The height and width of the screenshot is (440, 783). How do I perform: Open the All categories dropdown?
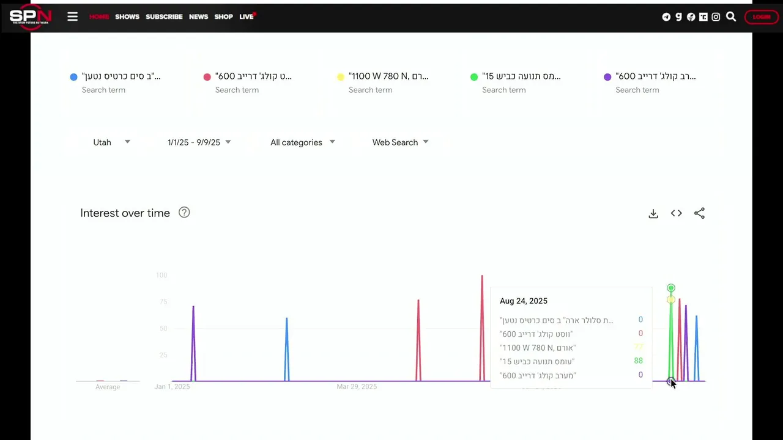[x=303, y=142]
